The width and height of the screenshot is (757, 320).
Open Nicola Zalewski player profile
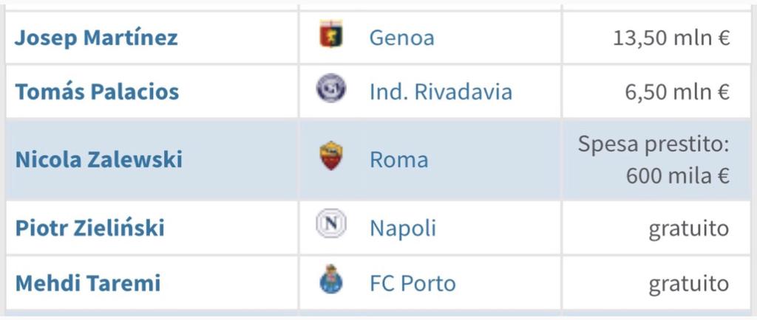(99, 159)
